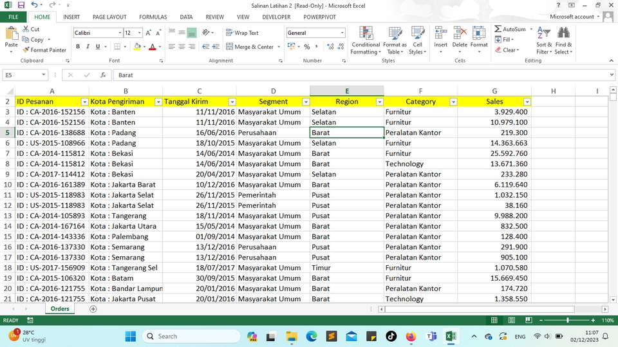
Task: Open filter dropdown for Segment
Action: click(306, 102)
